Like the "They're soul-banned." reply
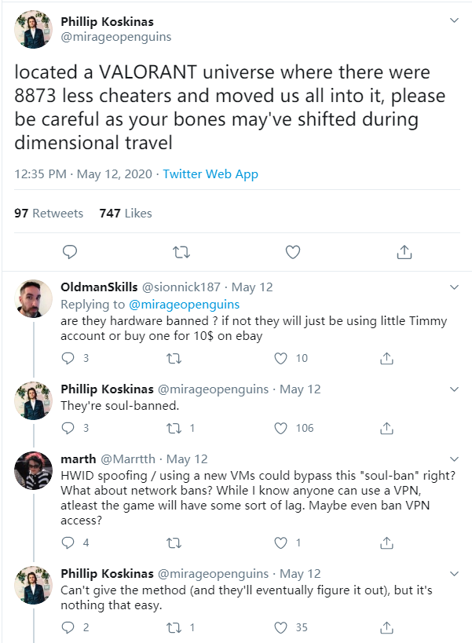 tap(280, 428)
